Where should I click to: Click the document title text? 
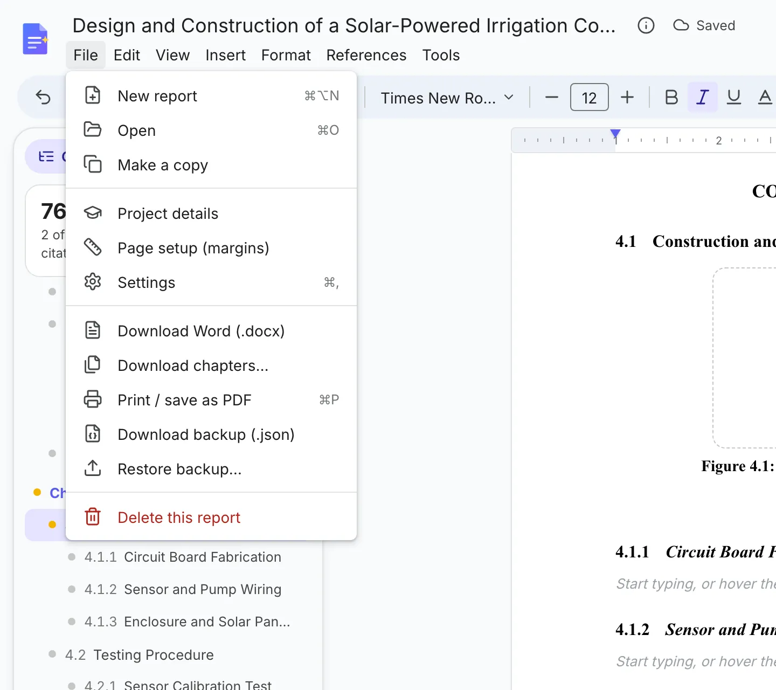point(344,25)
